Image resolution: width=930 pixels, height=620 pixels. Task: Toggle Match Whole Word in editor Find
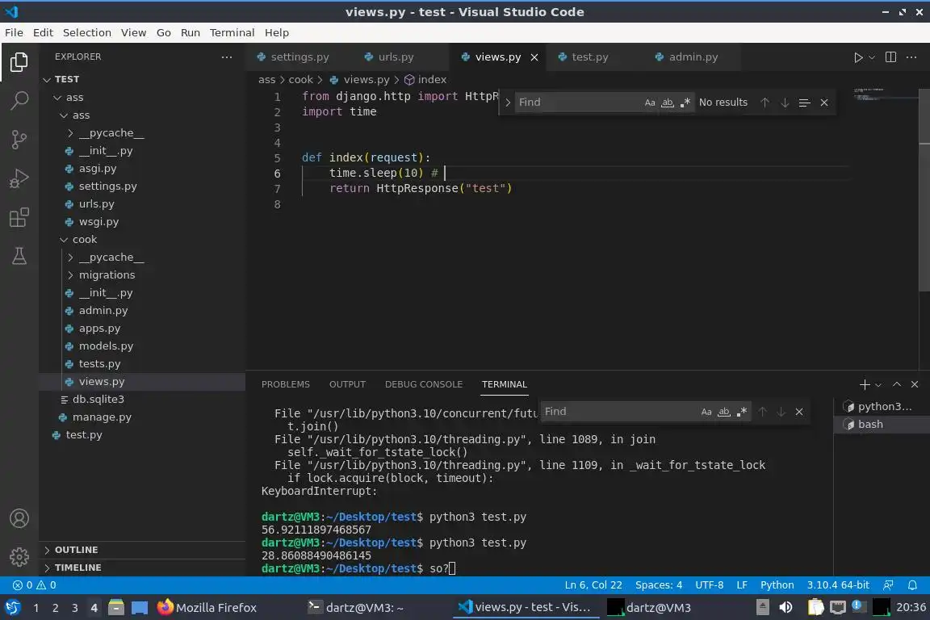(668, 103)
